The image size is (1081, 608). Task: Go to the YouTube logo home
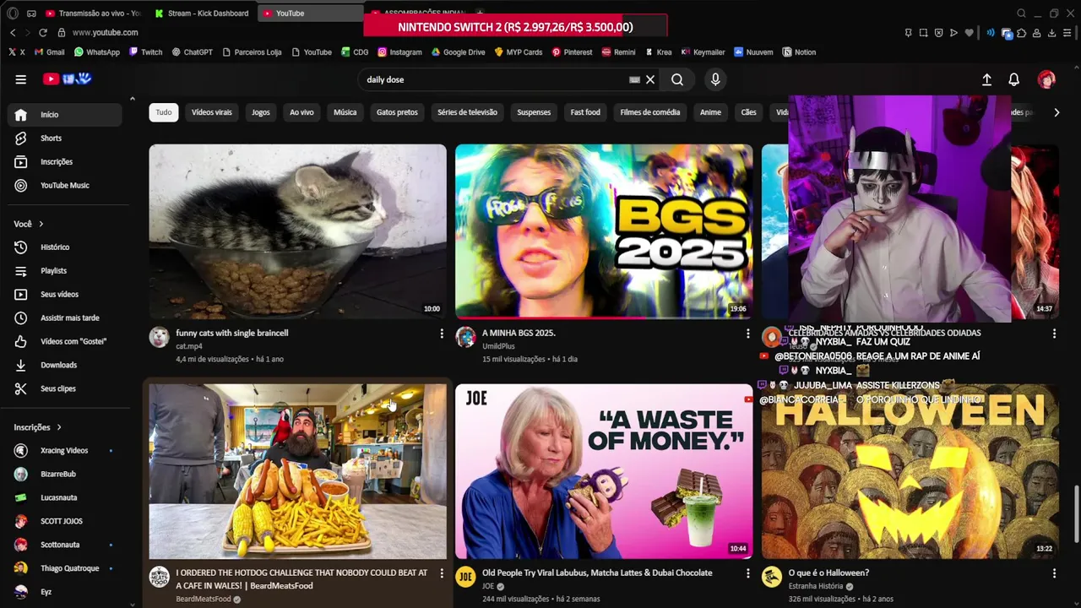click(68, 79)
